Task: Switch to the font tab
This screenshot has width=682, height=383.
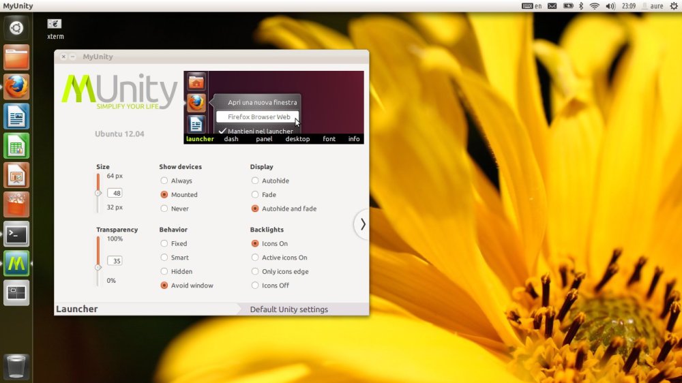Action: pos(329,139)
